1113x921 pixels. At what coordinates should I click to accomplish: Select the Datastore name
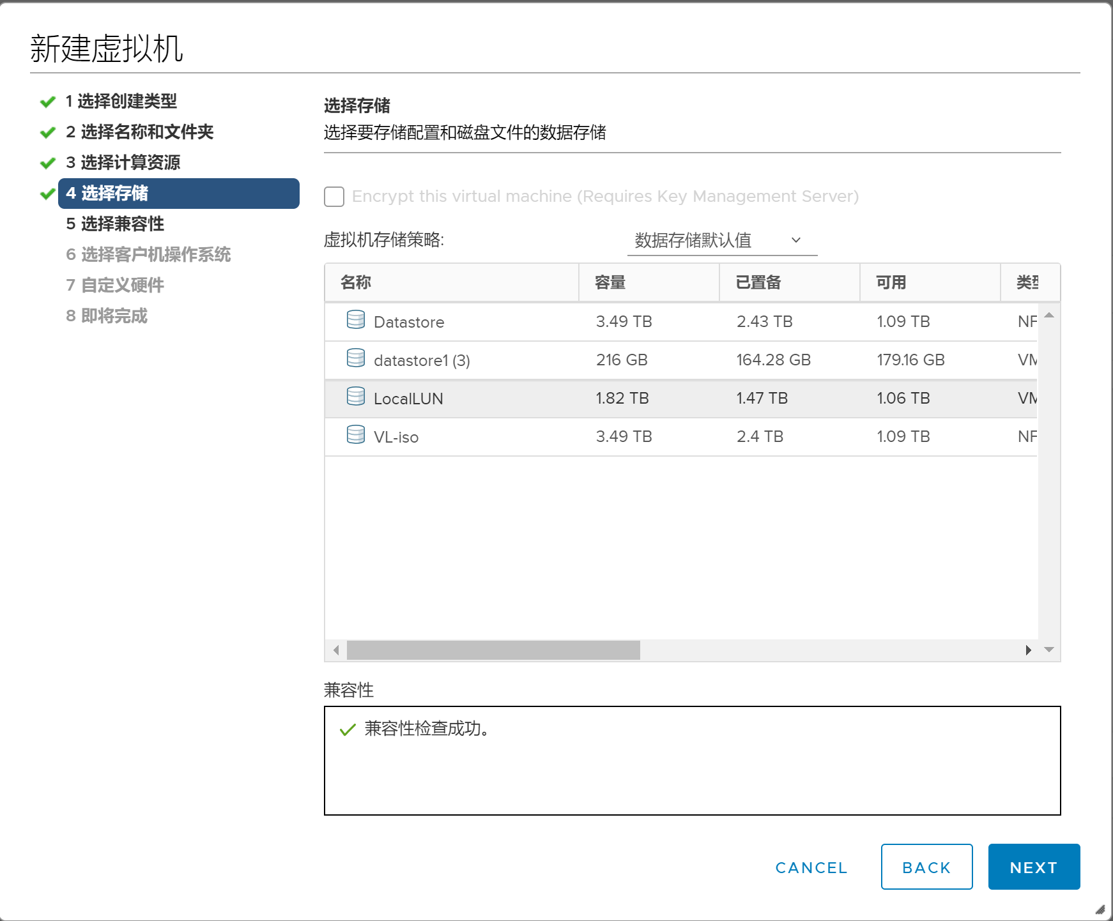point(409,322)
